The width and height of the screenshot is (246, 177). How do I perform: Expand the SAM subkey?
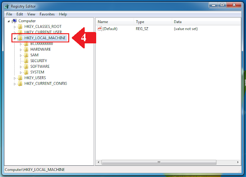click(x=21, y=56)
